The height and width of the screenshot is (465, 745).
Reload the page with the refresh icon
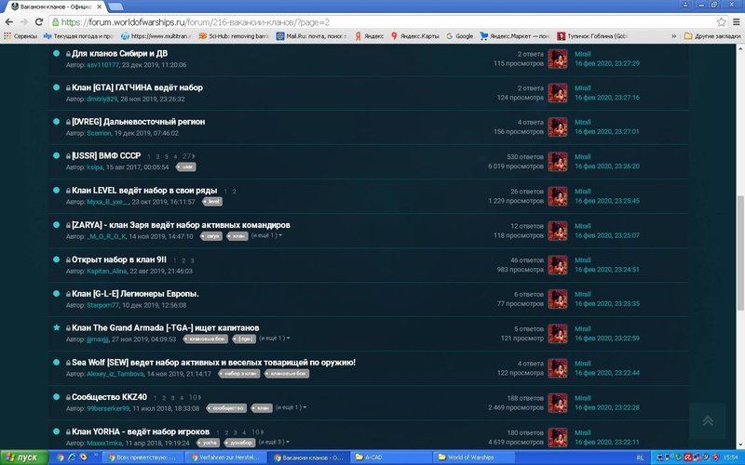[x=39, y=21]
